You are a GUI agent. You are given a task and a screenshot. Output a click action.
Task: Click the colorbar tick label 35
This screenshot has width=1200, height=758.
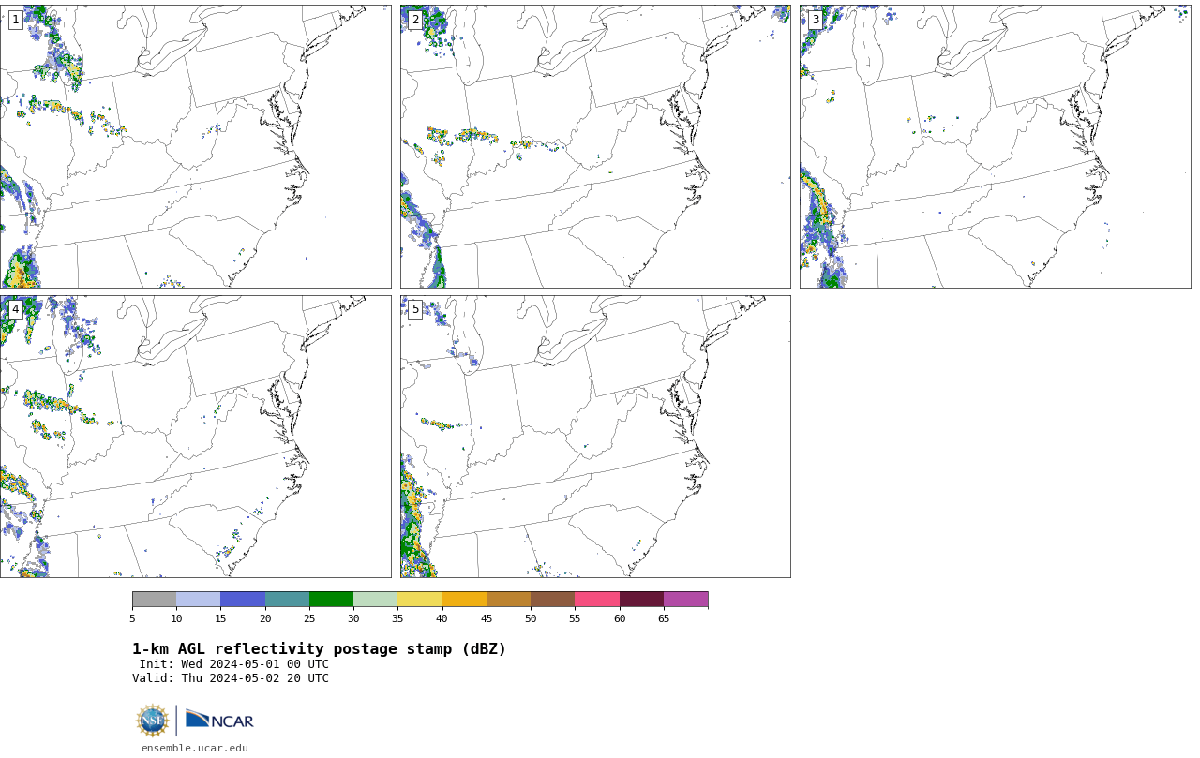click(x=397, y=618)
